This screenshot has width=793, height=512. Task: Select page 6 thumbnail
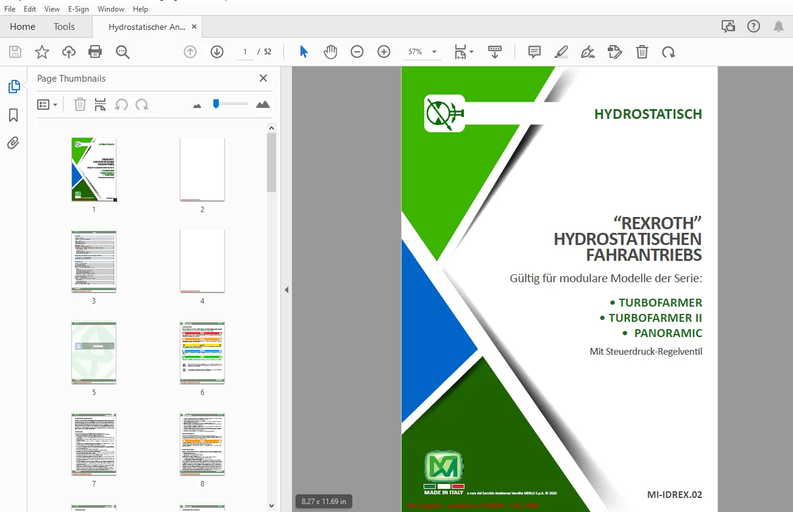click(202, 352)
